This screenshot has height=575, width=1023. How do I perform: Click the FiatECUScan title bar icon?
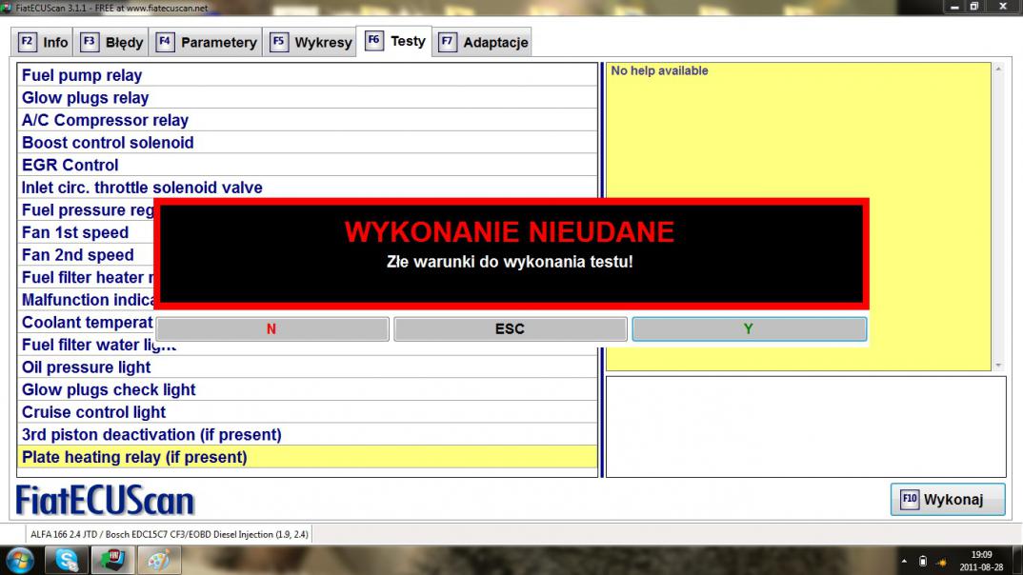pyautogui.click(x=7, y=8)
